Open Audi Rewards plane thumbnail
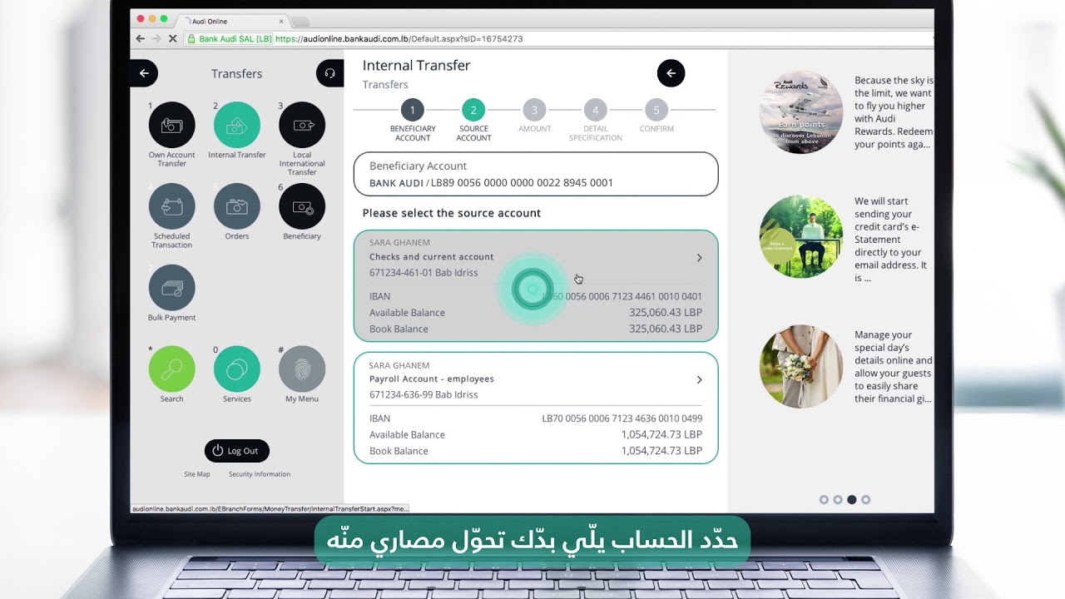This screenshot has height=599, width=1065. (x=801, y=112)
